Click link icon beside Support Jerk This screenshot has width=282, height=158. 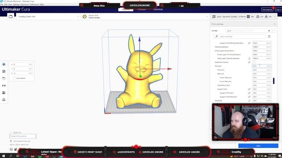pyautogui.click(x=249, y=89)
